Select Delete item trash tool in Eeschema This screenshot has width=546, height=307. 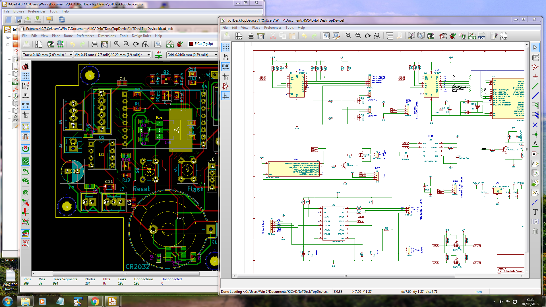[535, 231]
